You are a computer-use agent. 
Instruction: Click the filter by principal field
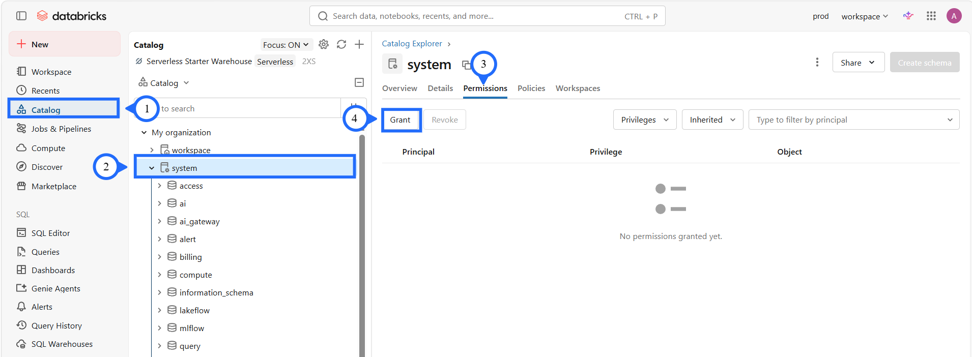854,120
